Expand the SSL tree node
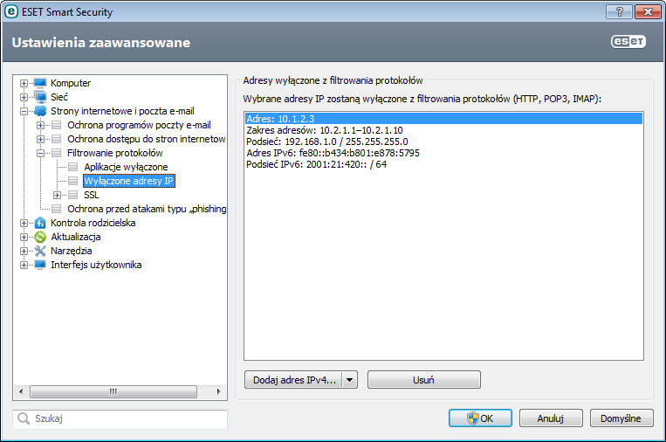The height and width of the screenshot is (442, 666). point(57,195)
